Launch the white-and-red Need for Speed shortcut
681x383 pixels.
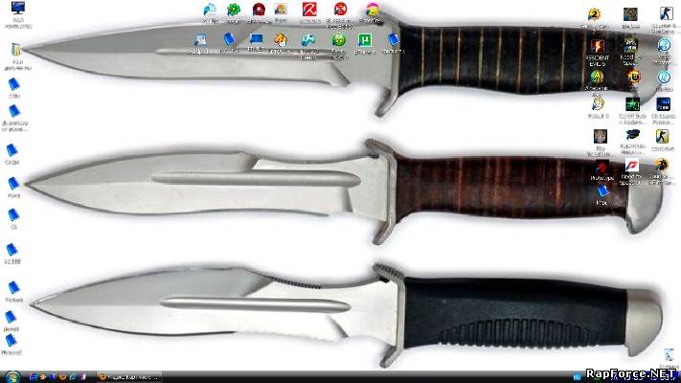[631, 166]
